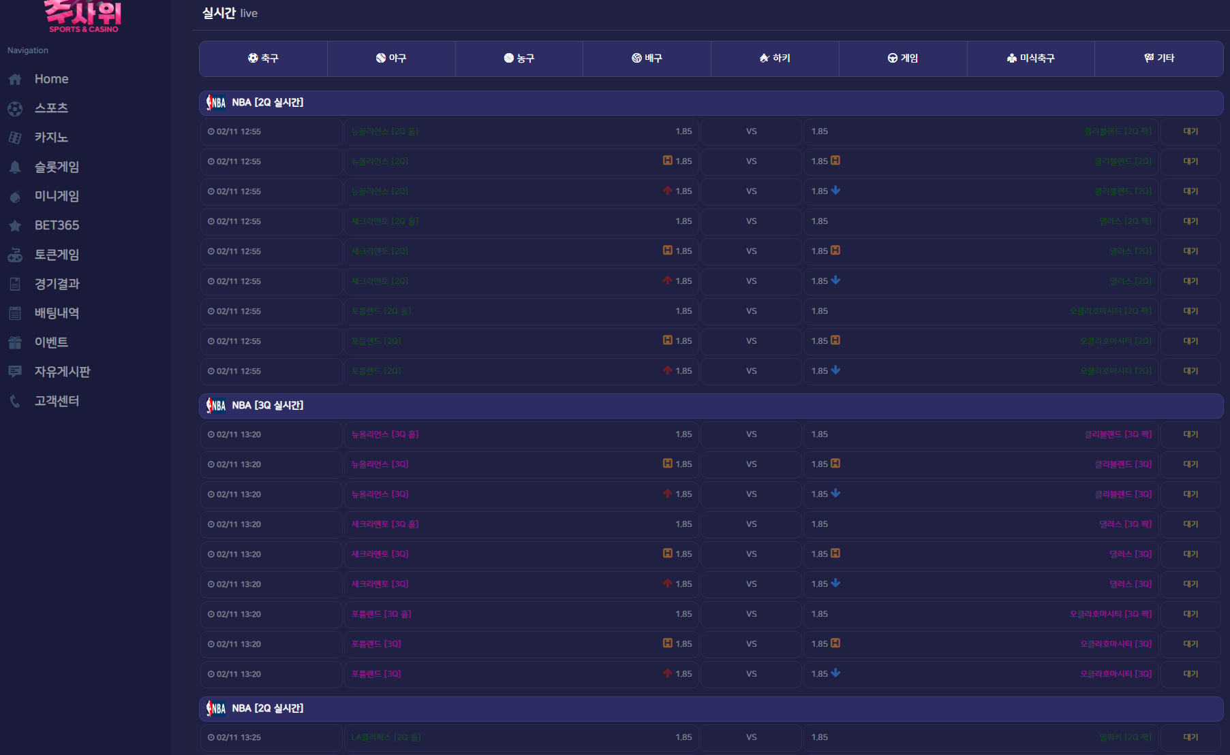Click the soccer ball 스포츠 sidebar icon

pyautogui.click(x=15, y=109)
